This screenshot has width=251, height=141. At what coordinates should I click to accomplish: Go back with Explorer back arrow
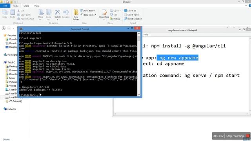[4, 28]
